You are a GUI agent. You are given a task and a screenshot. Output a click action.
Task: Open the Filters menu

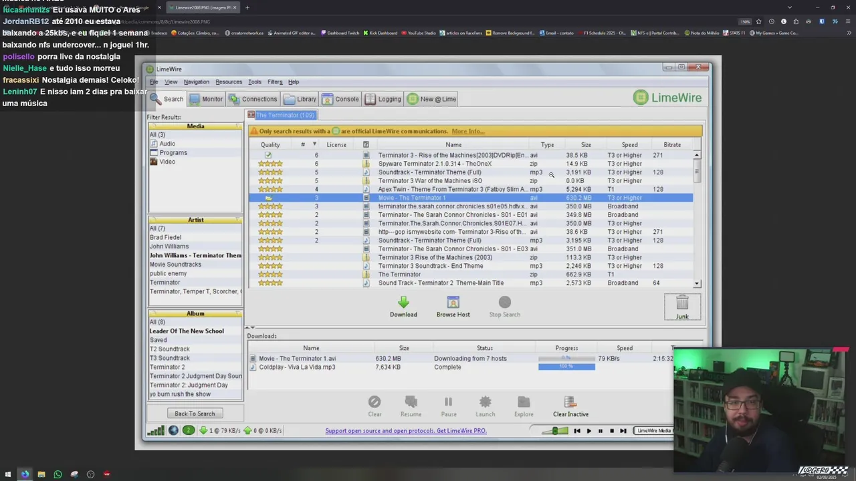tap(275, 82)
